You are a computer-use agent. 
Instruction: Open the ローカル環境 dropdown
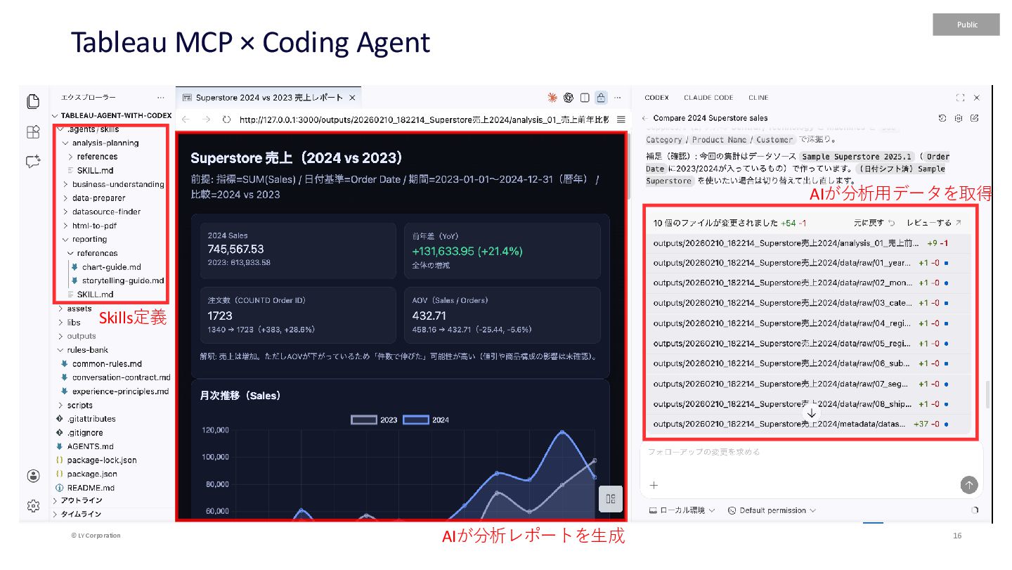(681, 510)
